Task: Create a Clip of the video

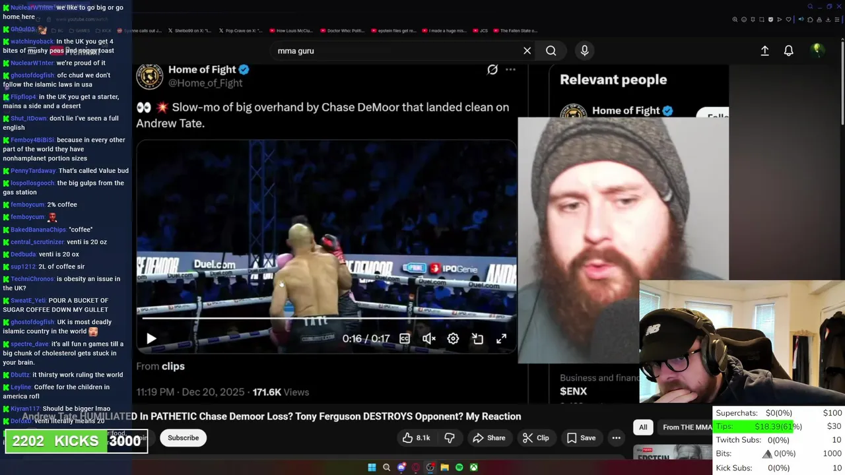Action: point(536,438)
